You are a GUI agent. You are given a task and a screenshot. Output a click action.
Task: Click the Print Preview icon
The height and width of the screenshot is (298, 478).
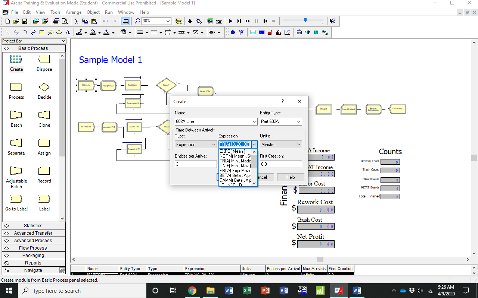64,21
